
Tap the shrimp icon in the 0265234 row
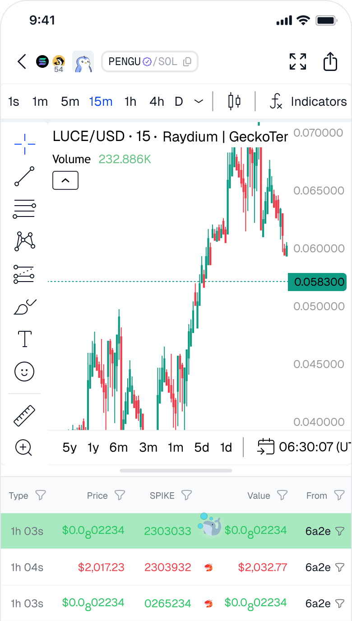tap(208, 603)
